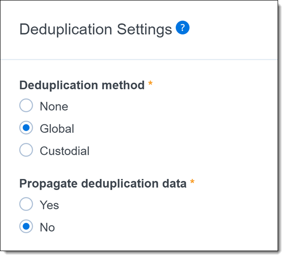
Task: Enable Yes for propagate deduplication data
Action: (x=26, y=204)
